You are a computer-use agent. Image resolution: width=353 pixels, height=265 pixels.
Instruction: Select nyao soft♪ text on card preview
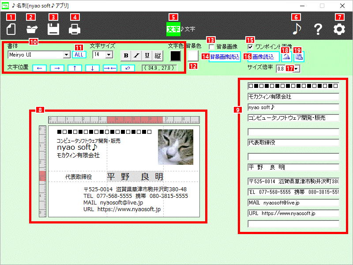tap(77, 148)
